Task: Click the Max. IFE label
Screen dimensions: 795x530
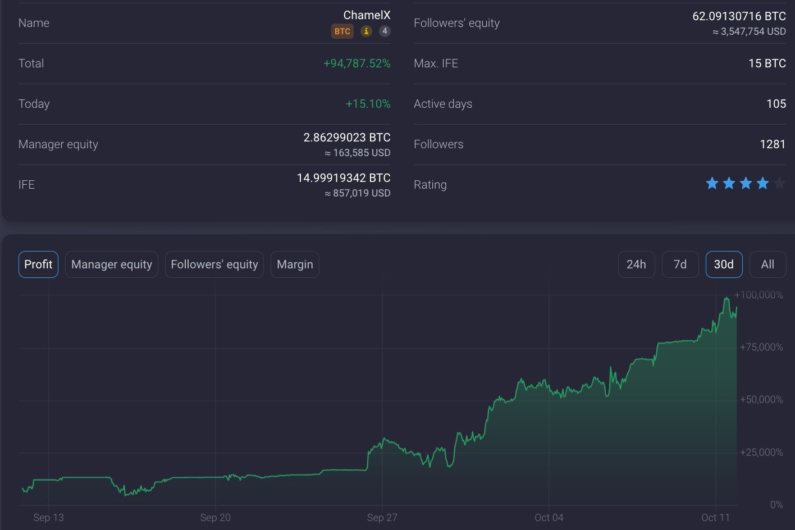Action: coord(436,63)
